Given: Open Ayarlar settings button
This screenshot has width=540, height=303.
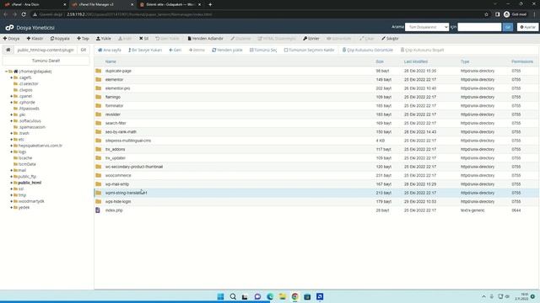Looking at the screenshot, I should pos(527,27).
